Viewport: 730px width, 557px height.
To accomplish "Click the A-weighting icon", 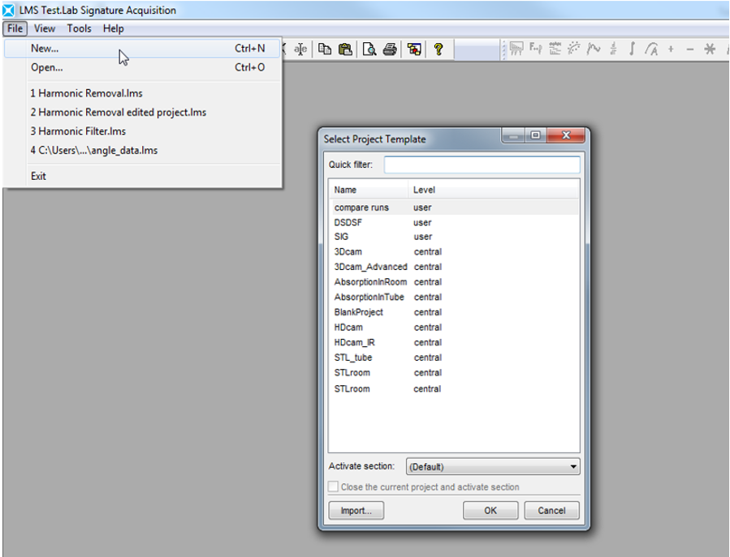I will 651,49.
